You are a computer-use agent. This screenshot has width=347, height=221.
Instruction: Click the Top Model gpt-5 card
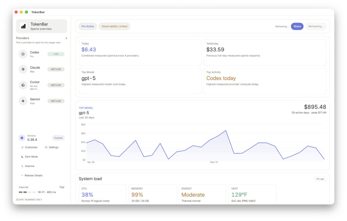pyautogui.click(x=140, y=81)
